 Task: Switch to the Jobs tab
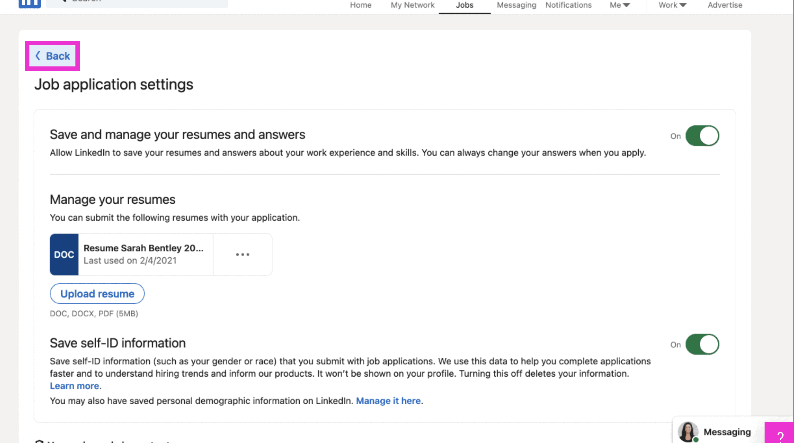pyautogui.click(x=464, y=5)
